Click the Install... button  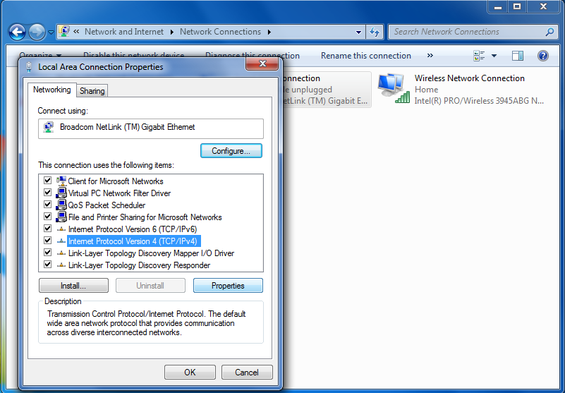[73, 286]
